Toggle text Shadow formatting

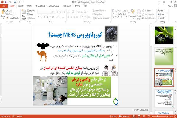pos(47,17)
